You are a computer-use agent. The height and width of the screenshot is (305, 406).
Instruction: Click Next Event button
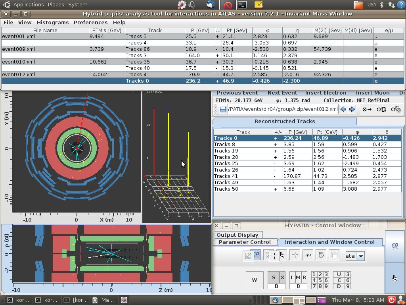click(x=282, y=93)
